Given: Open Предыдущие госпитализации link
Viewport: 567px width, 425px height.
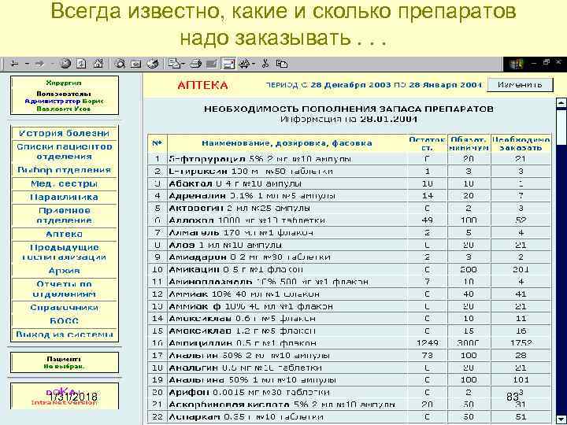Looking at the screenshot, I should [64, 253].
